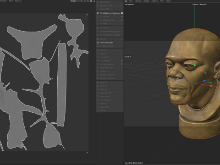The image size is (220, 165).
Task: Open the Display menu
Action: click(x=146, y=1)
